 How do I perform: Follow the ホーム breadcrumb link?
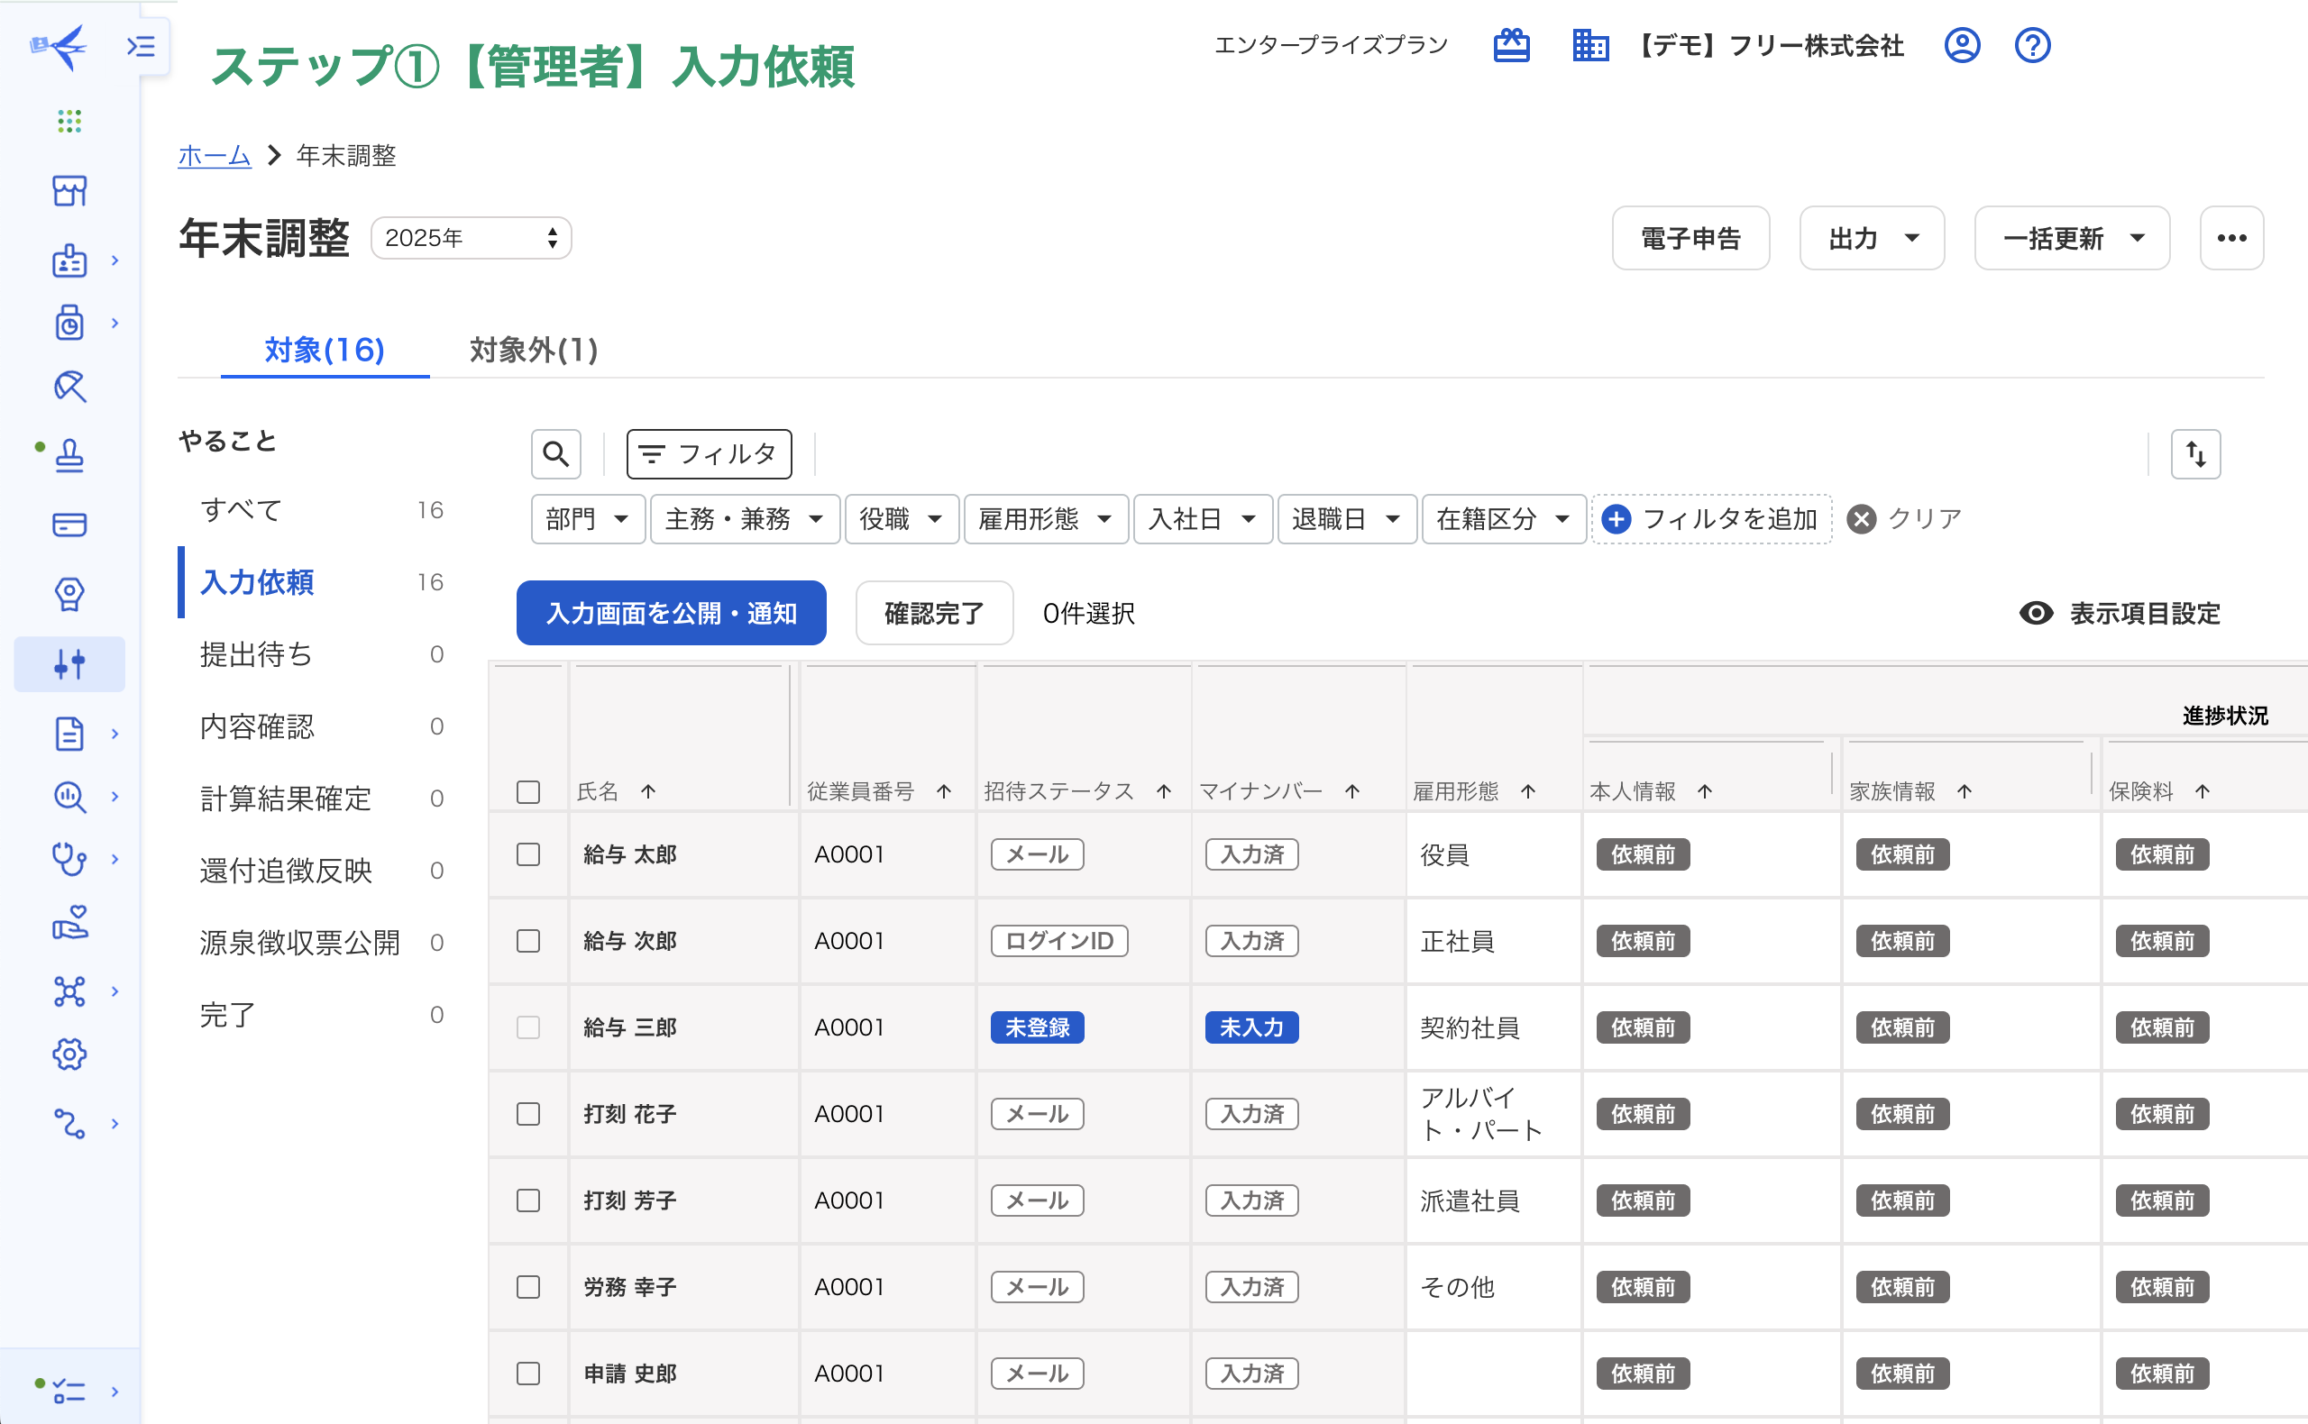tap(214, 155)
